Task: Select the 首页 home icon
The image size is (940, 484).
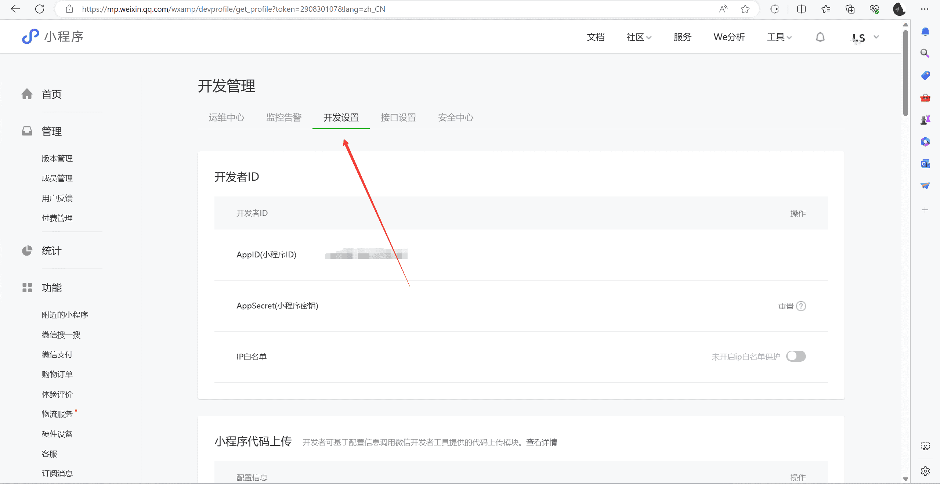Action: click(27, 94)
